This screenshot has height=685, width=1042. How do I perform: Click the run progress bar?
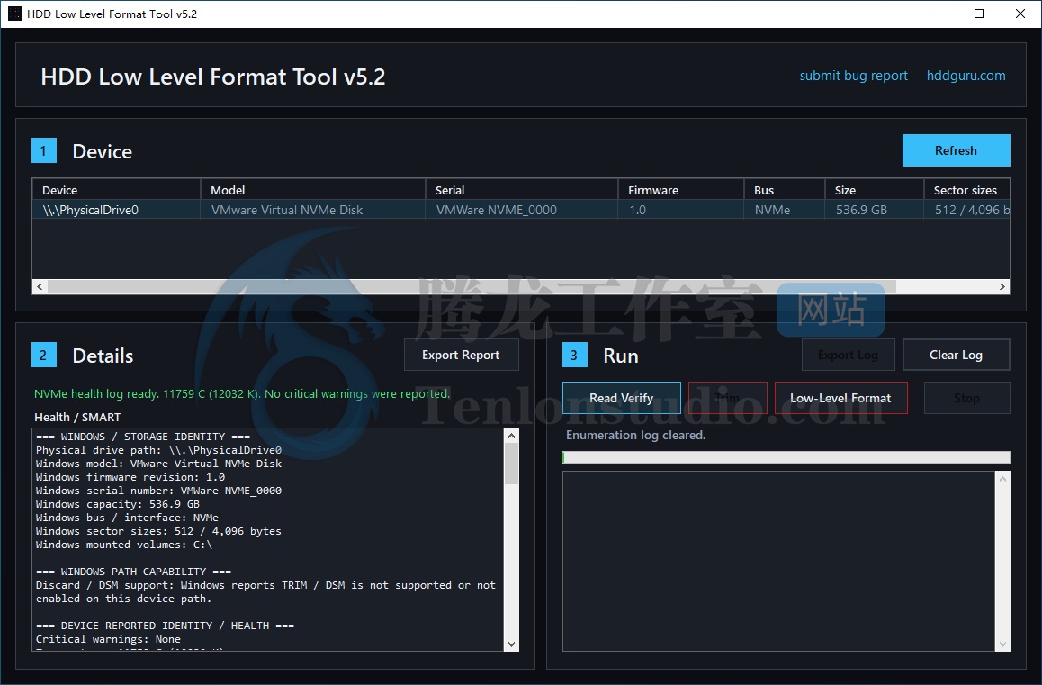click(x=786, y=457)
